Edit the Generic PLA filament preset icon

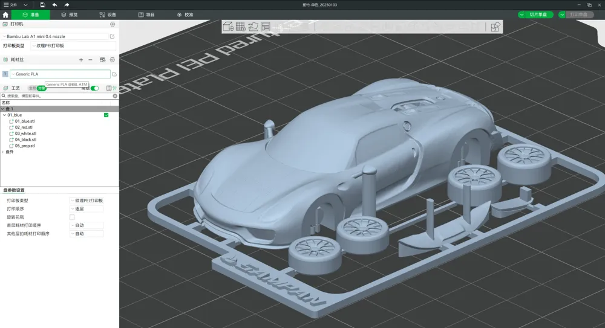(x=114, y=74)
